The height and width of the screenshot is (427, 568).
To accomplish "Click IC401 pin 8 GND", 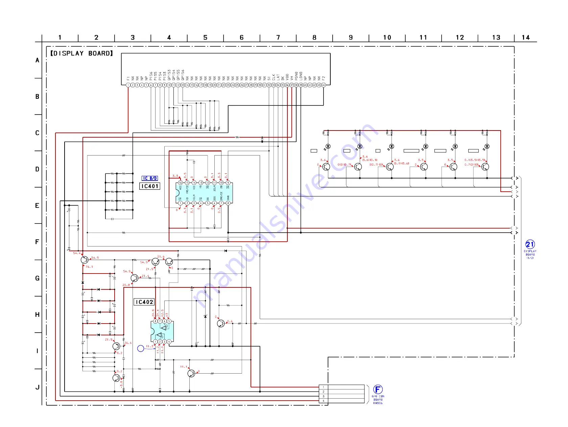I will click(x=228, y=203).
